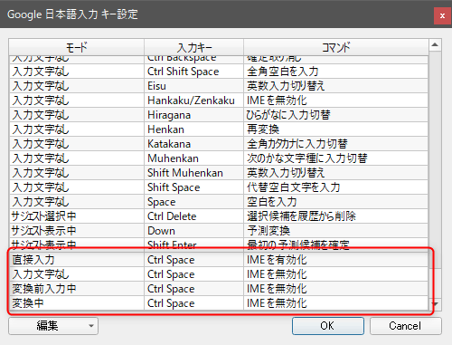Image resolution: width=452 pixels, height=345 pixels.
Task: Select the 直接入力 mode cell
Action: pyautogui.click(x=77, y=260)
